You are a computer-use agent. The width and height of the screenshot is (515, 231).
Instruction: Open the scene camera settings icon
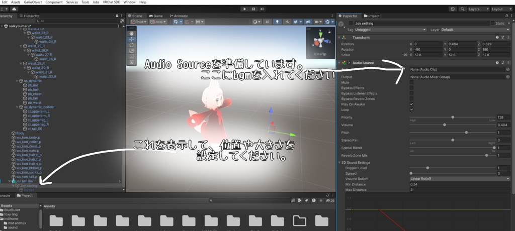pos(318,22)
